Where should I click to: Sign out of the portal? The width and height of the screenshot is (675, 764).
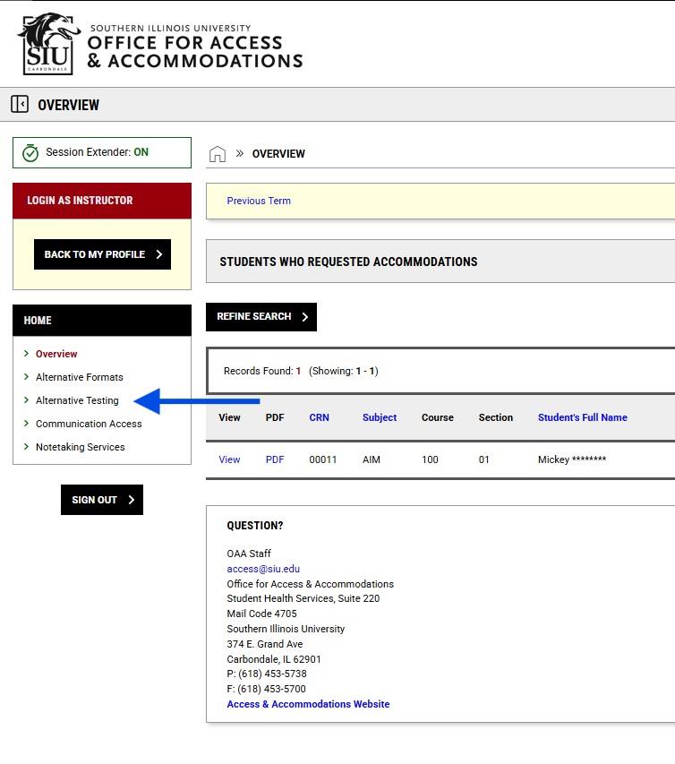pos(102,500)
